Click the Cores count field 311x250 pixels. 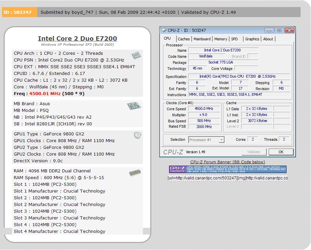253,139
